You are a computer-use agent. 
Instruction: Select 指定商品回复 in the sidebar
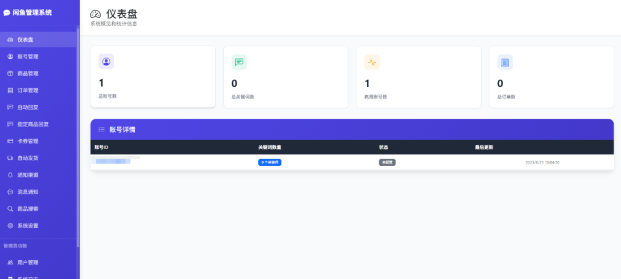[33, 125]
